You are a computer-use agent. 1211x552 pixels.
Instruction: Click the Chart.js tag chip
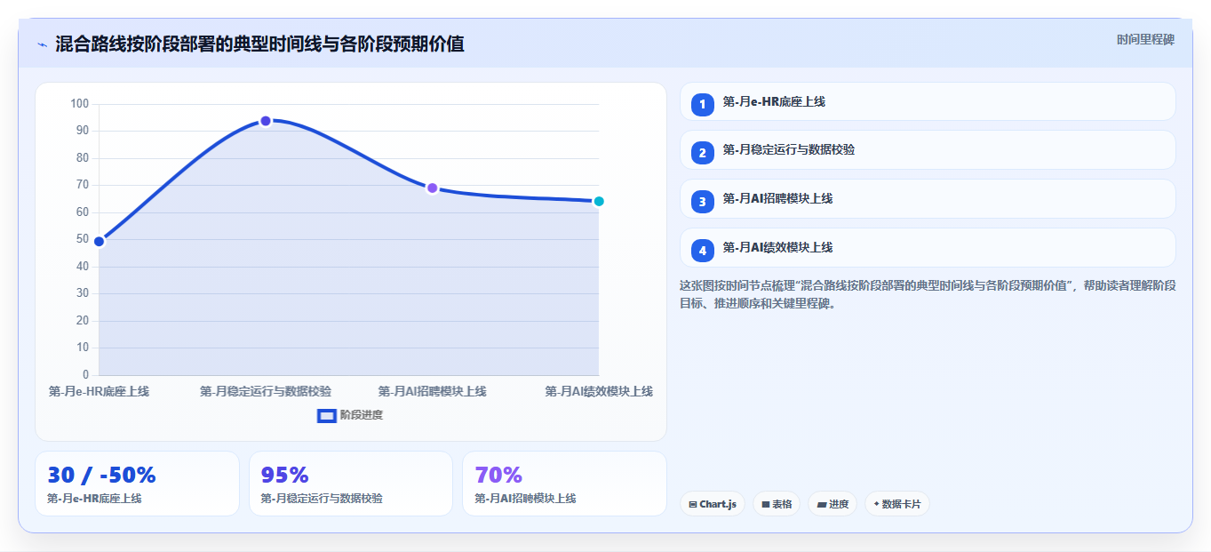[713, 504]
